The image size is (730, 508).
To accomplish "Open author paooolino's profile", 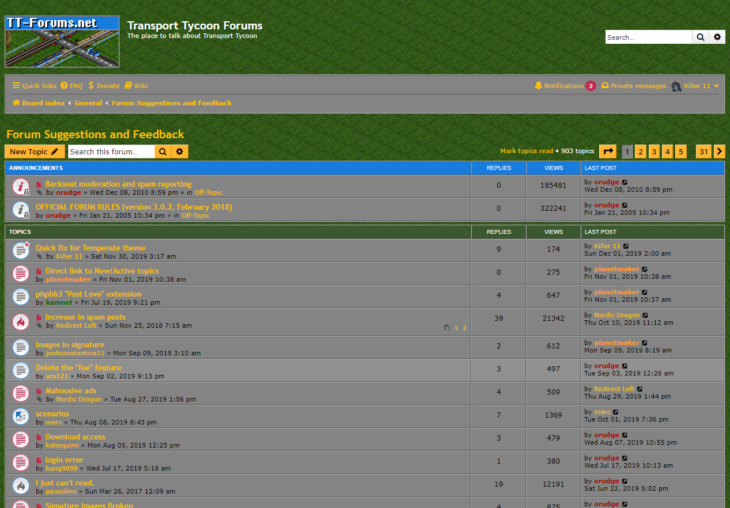I will point(61,491).
